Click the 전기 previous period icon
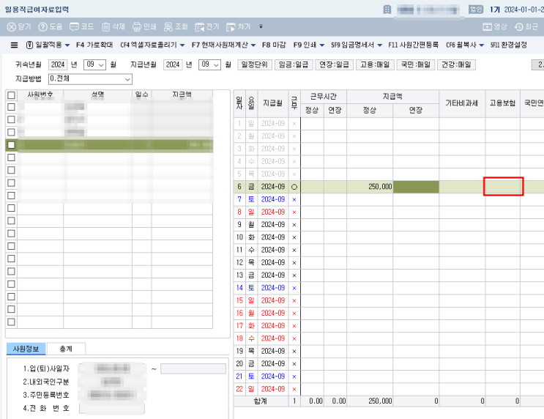This screenshot has height=419, width=544. (199, 26)
